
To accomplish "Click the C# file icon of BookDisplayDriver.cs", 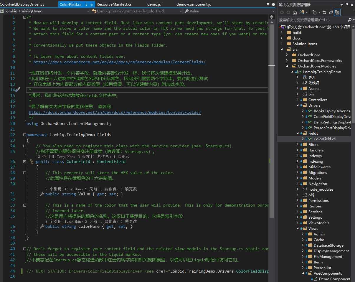I will click(310, 111).
